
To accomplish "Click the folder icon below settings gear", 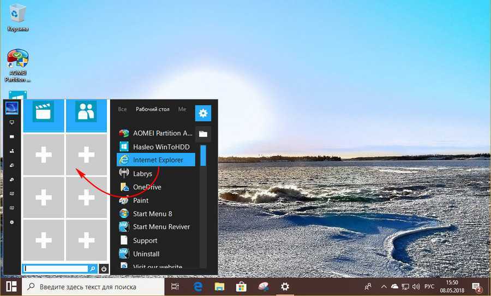I will 203,134.
